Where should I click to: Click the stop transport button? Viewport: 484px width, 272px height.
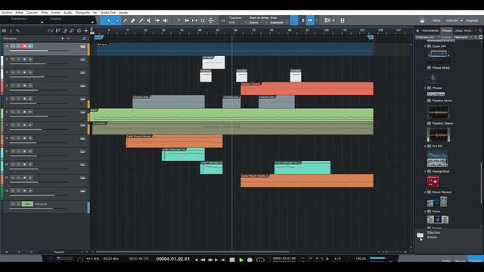pos(232,260)
